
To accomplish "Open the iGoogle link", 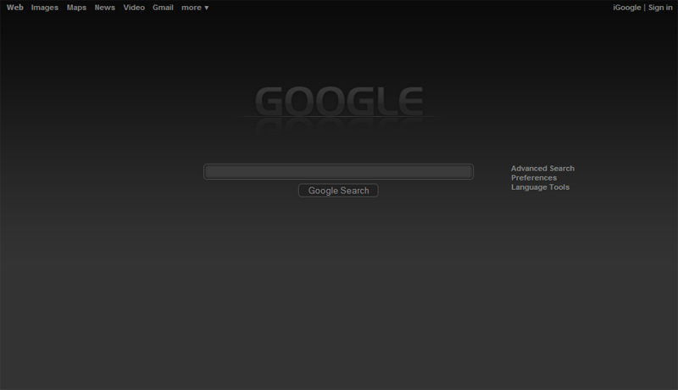I will [627, 8].
